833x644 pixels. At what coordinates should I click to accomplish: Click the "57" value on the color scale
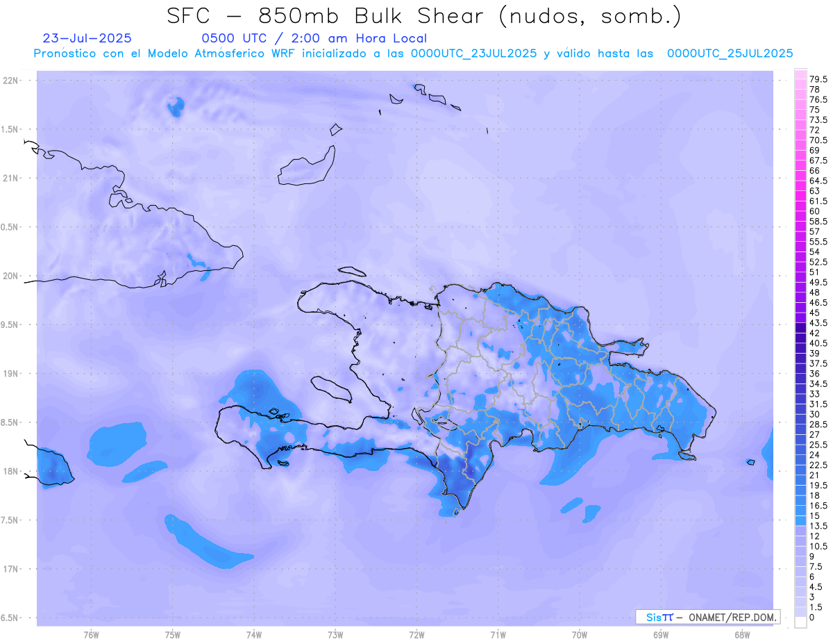pyautogui.click(x=815, y=231)
